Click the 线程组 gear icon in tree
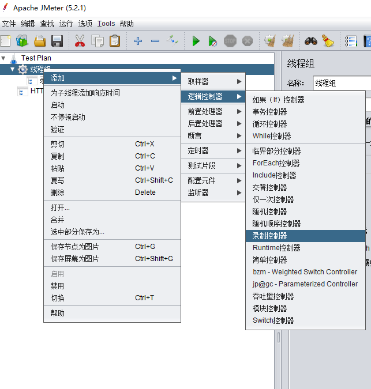Screen dimensions: 371x389 pos(23,70)
